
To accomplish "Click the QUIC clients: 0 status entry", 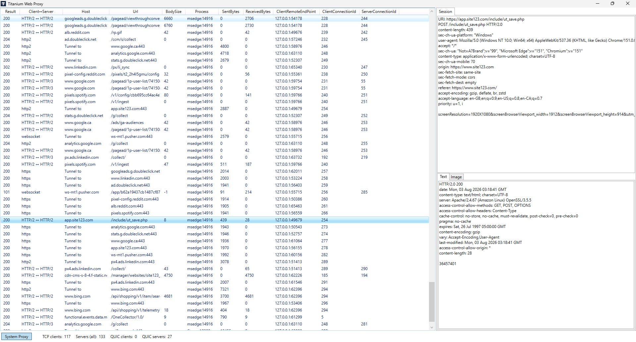I will [124, 337].
